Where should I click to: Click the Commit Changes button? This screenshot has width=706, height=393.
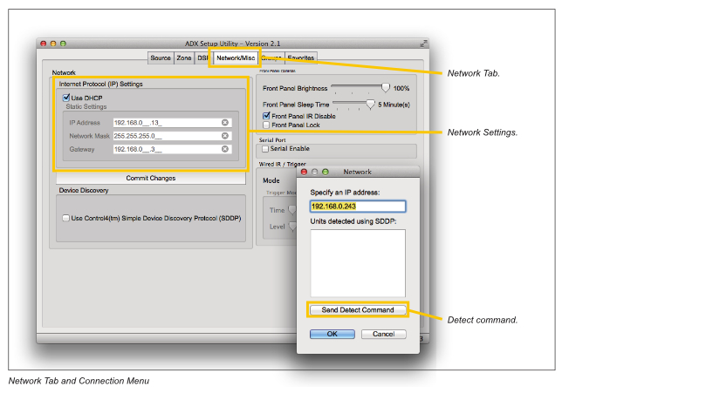pyautogui.click(x=151, y=178)
